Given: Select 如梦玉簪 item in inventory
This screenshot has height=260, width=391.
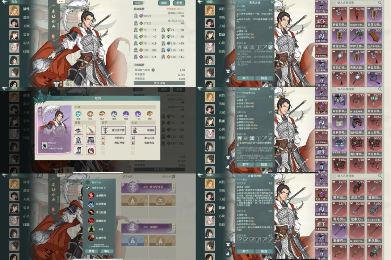Looking at the screenshot, I should [357, 38].
